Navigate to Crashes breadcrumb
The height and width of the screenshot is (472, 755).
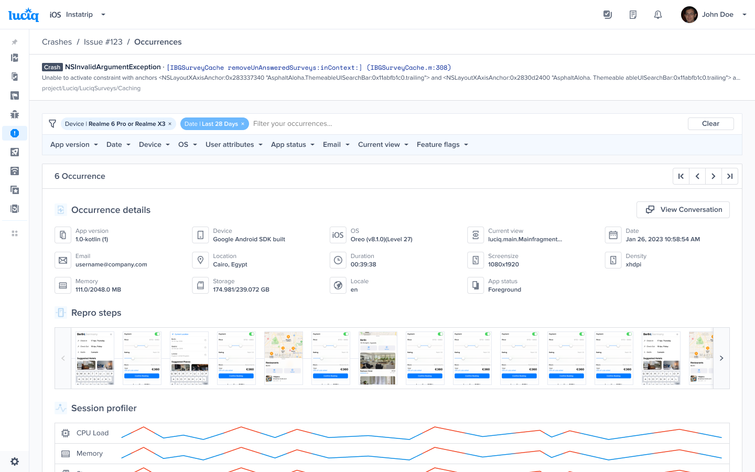pyautogui.click(x=57, y=42)
